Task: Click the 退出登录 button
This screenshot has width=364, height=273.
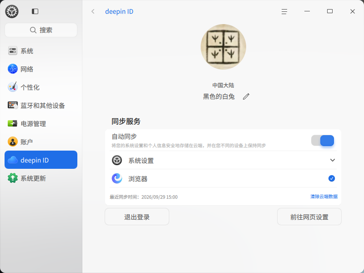Action: click(x=137, y=217)
